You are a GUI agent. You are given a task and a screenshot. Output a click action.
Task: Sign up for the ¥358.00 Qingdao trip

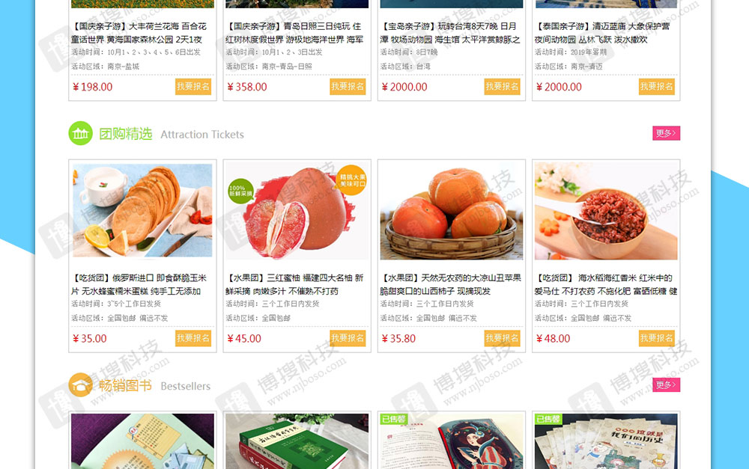pyautogui.click(x=348, y=87)
